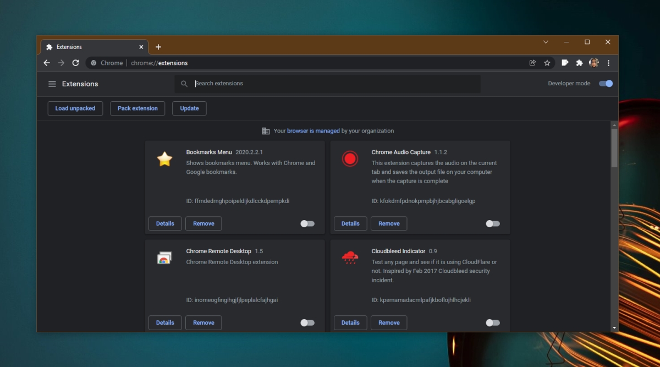
Task: Click the Developer mode label
Action: (x=569, y=84)
